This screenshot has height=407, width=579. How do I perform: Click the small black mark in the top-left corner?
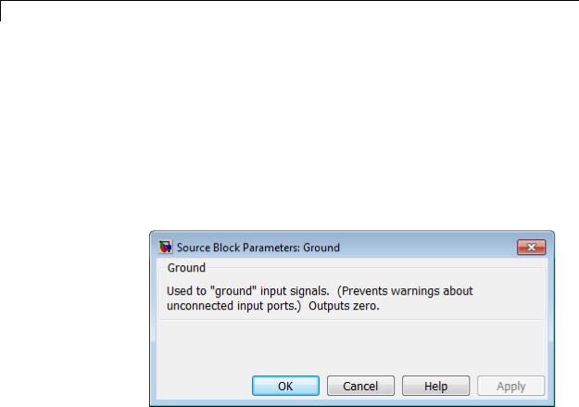tap(1, 11)
